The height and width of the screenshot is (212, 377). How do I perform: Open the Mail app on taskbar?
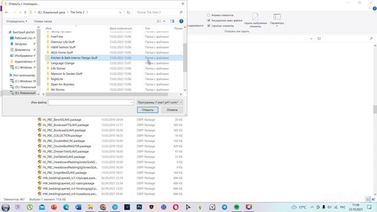tap(42, 207)
